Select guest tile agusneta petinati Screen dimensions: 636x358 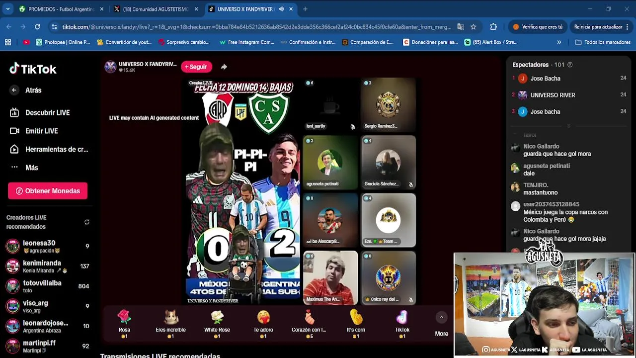pos(330,162)
